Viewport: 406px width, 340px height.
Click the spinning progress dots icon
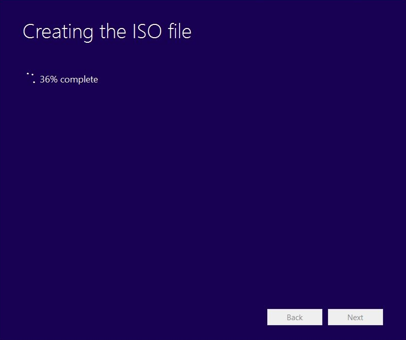(31, 78)
